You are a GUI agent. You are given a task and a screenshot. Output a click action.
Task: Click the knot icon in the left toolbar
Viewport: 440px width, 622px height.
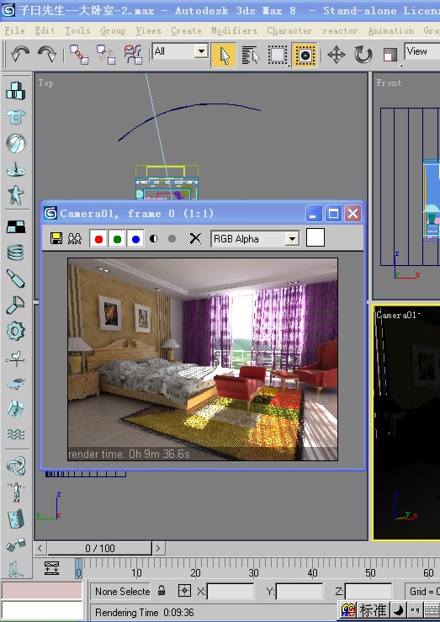coord(17,465)
